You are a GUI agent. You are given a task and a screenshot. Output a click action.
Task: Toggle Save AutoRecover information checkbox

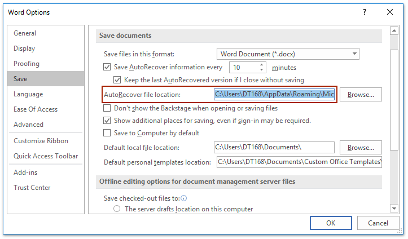point(107,67)
